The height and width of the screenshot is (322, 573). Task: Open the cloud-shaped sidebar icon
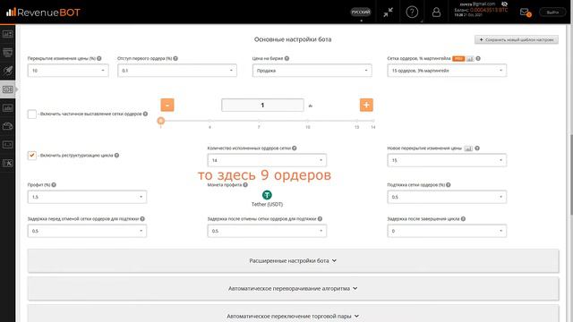(8, 126)
